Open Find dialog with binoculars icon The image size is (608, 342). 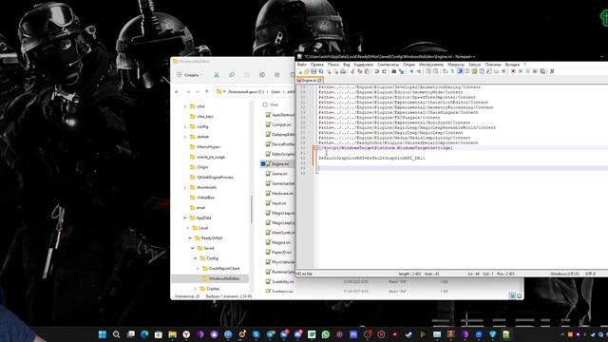click(394, 71)
